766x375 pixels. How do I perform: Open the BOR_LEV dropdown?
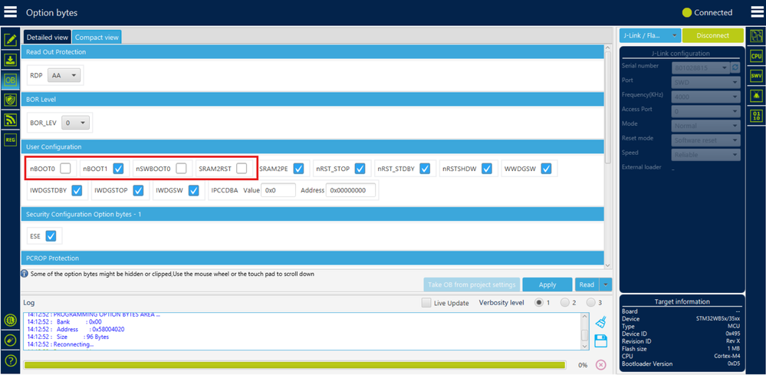(76, 123)
